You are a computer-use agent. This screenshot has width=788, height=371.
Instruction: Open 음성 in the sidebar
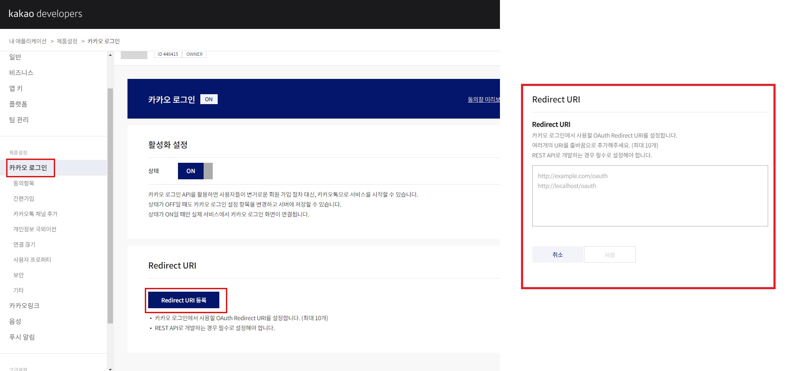point(15,321)
